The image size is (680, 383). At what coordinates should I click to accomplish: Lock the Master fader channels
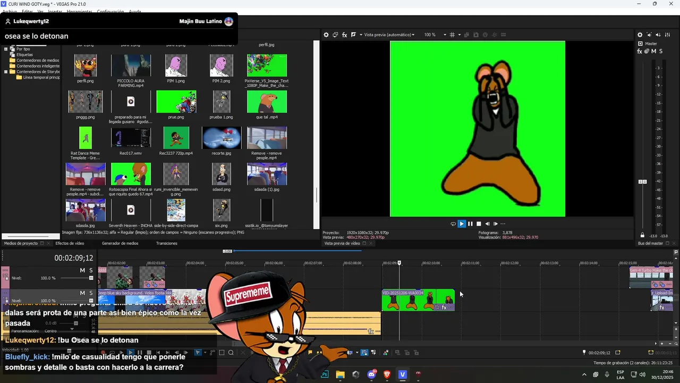pyautogui.click(x=642, y=235)
